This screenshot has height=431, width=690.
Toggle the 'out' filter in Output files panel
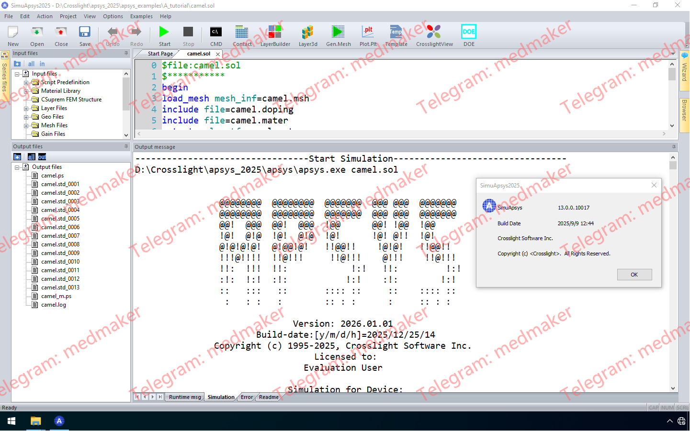pyautogui.click(x=42, y=156)
